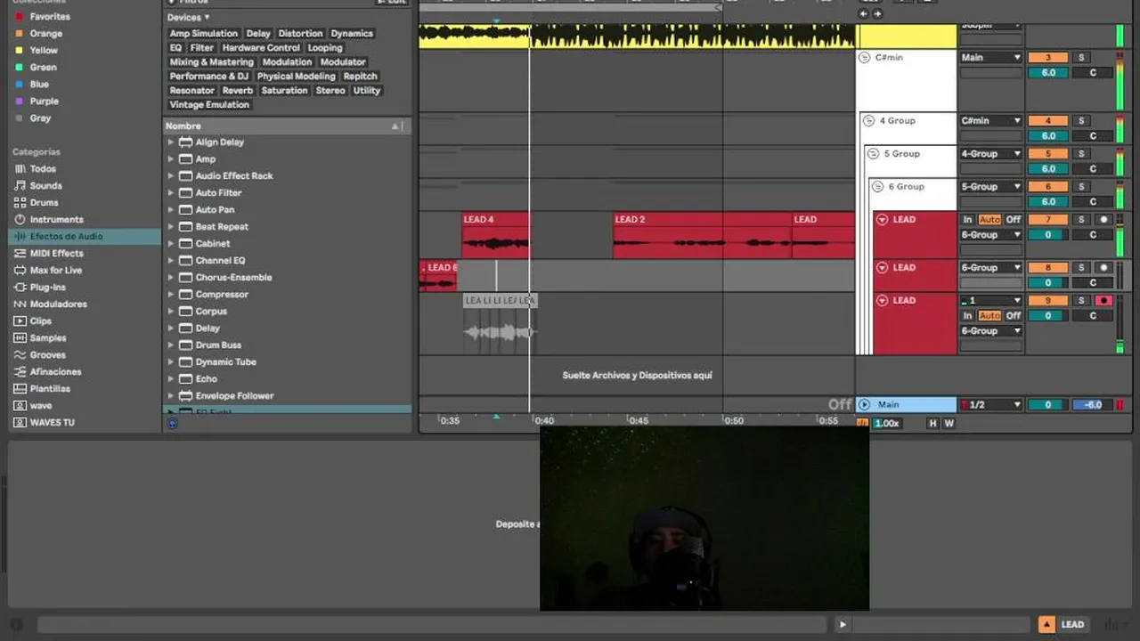Click the Channel EQ device icon

coord(186,261)
